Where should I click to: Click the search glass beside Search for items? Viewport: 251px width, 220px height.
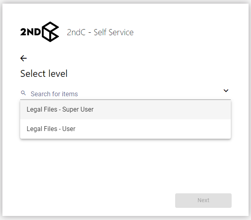click(x=23, y=93)
